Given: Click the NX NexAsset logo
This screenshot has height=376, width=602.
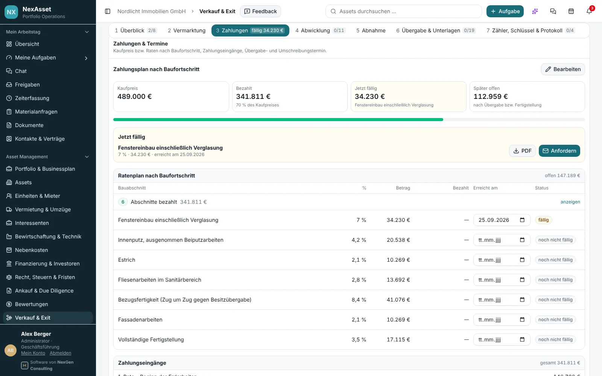Looking at the screenshot, I should 11,12.
